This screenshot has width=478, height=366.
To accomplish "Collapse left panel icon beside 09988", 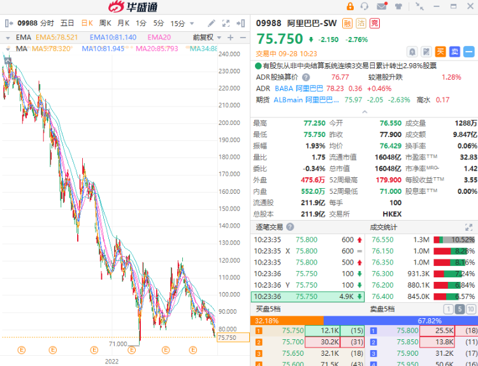I will pyautogui.click(x=9, y=23).
